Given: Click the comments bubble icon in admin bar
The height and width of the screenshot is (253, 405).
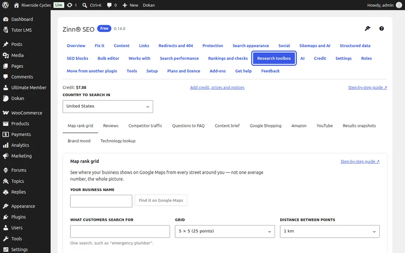Looking at the screenshot, I should 109,5.
